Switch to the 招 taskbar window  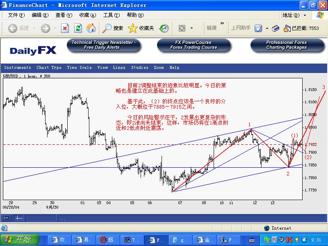tap(108, 240)
